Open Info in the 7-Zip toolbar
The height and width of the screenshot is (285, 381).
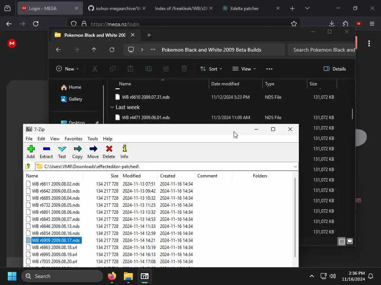pyautogui.click(x=124, y=152)
